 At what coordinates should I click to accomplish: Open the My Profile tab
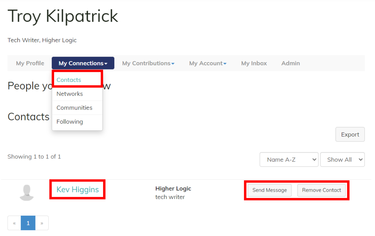tap(30, 63)
